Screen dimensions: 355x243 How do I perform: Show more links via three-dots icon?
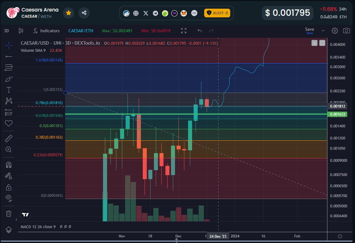tap(194, 13)
